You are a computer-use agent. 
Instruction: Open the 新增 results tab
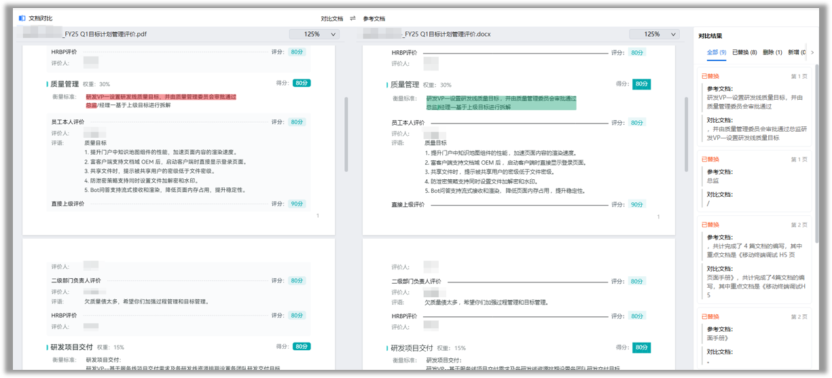click(x=796, y=52)
